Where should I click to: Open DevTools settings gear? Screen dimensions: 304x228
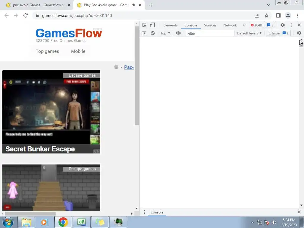click(x=283, y=25)
